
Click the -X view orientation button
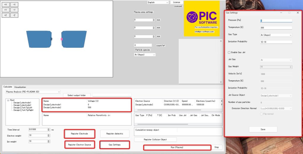coord(14,4)
